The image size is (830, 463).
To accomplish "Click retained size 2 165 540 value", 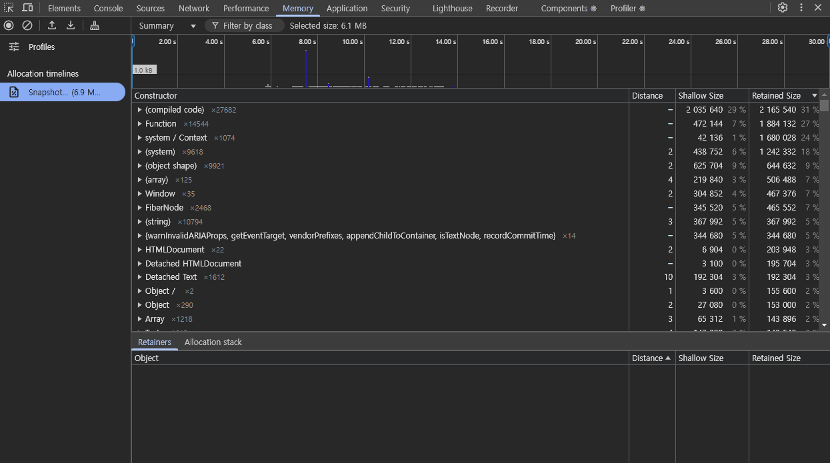I will tap(777, 110).
